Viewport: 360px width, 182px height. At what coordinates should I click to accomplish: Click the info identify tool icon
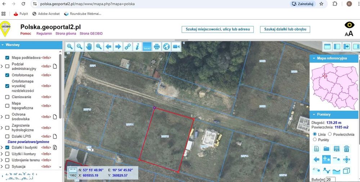coord(137,46)
